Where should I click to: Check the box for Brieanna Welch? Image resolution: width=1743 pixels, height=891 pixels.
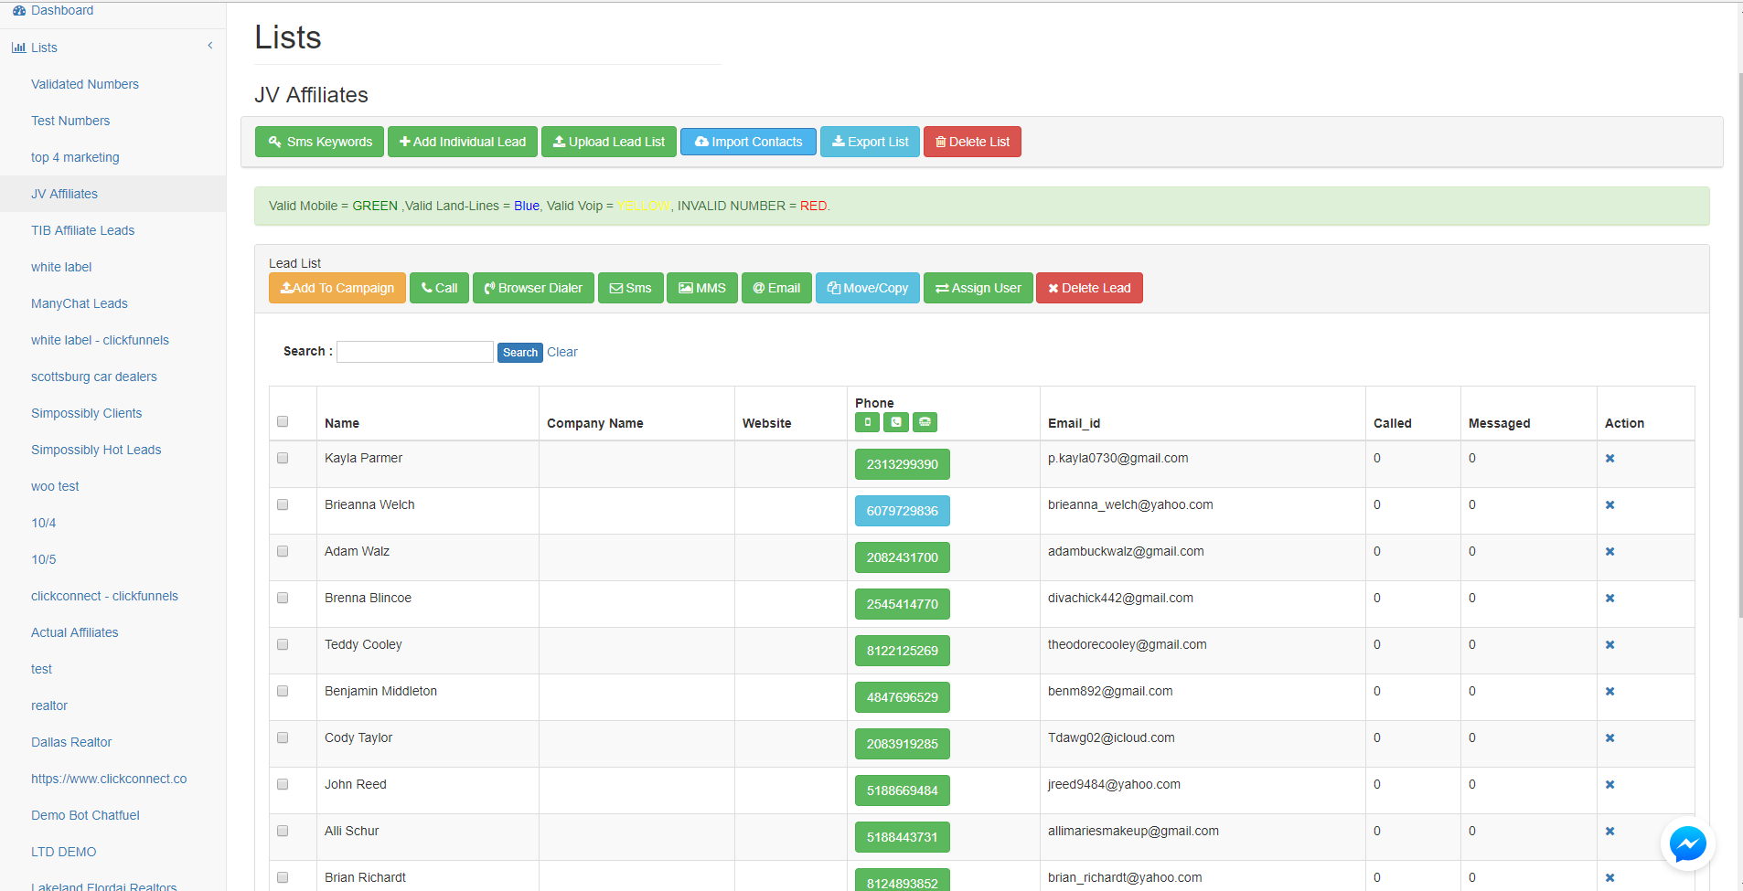click(283, 504)
